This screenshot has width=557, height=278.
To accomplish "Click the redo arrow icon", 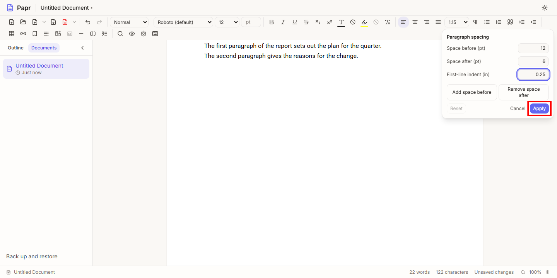I will pyautogui.click(x=99, y=22).
